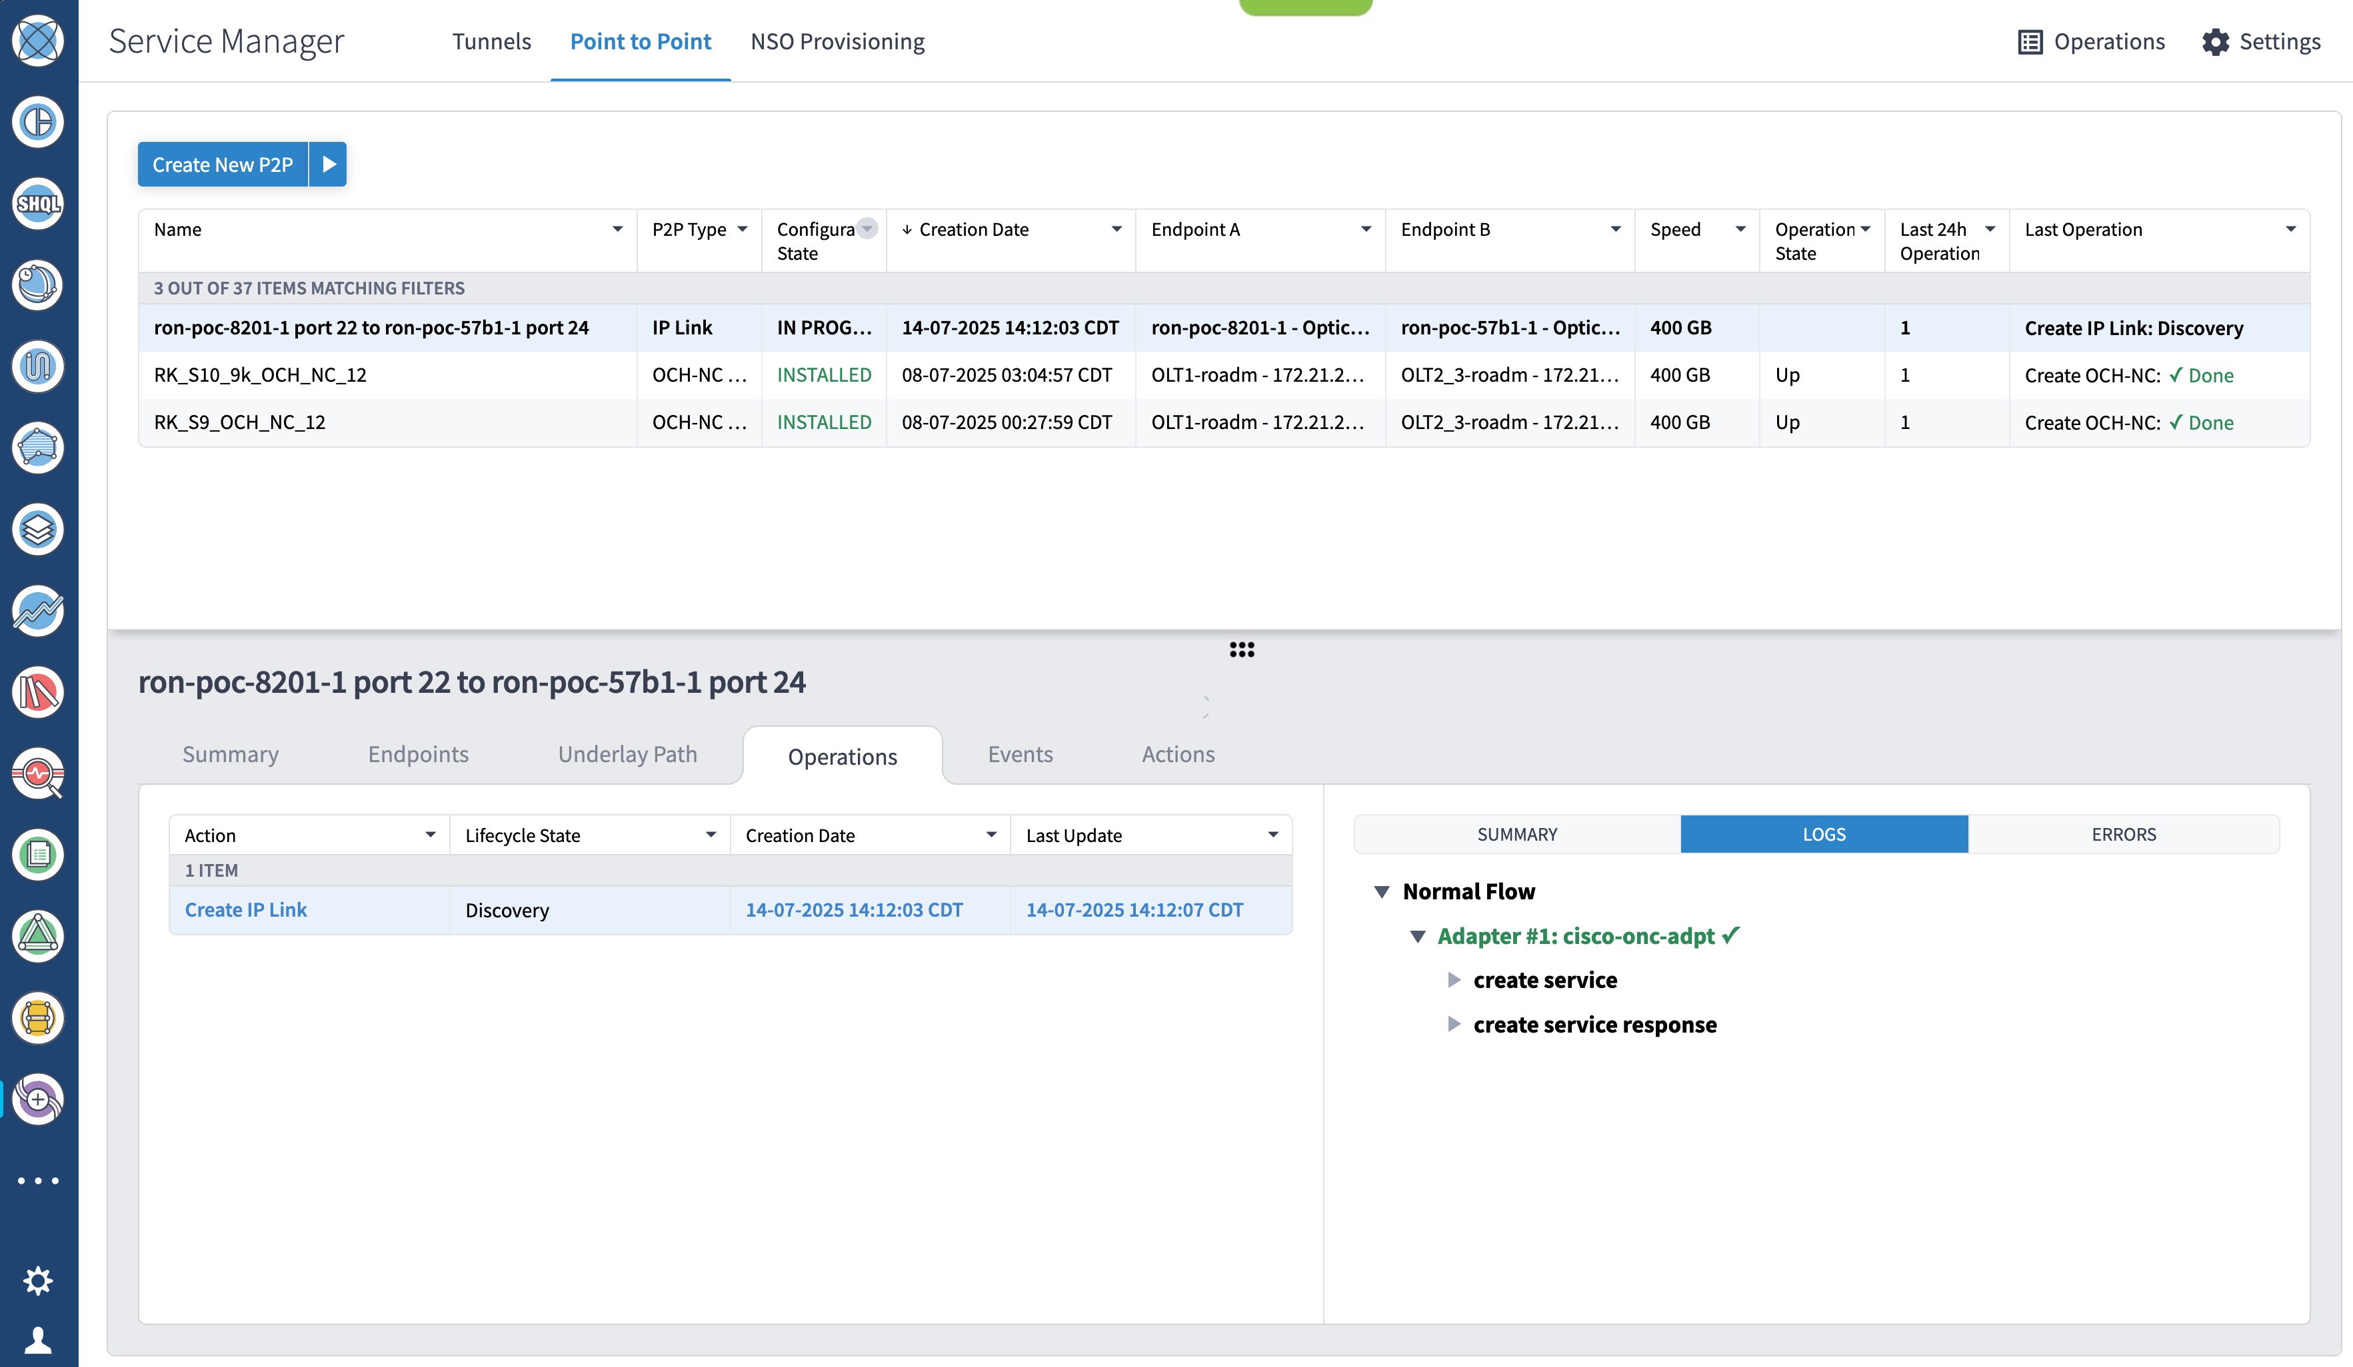Click the Create New P2P button
Screen dimensions: 2353x1367
[222, 165]
